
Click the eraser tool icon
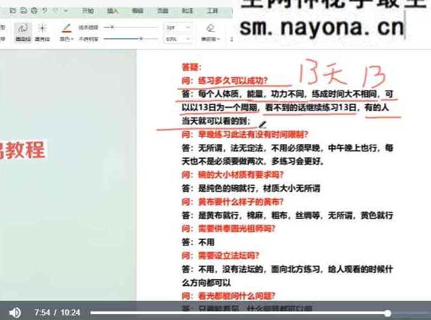click(x=210, y=28)
